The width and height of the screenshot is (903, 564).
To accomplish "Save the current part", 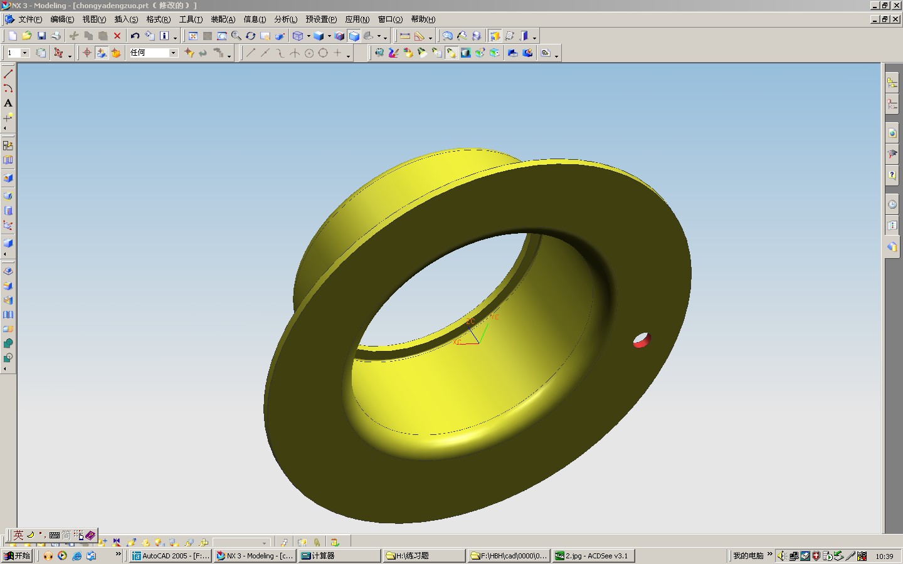I will tap(41, 36).
